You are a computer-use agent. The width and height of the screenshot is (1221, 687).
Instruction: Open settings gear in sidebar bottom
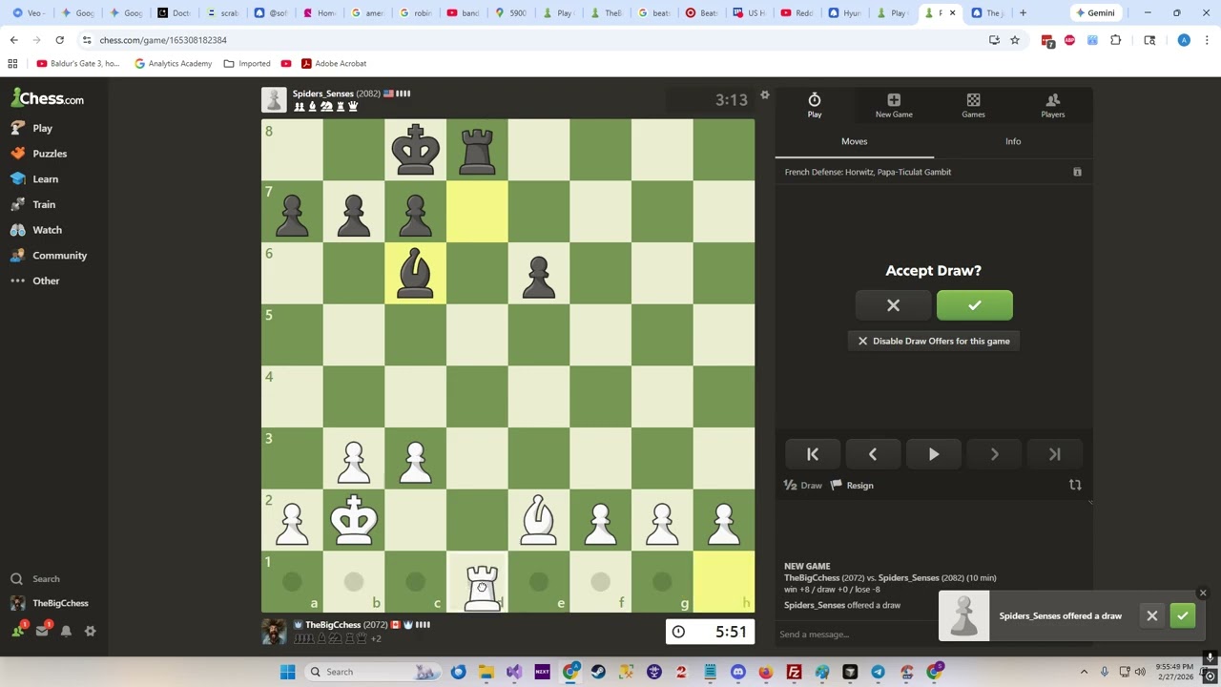[x=90, y=631]
